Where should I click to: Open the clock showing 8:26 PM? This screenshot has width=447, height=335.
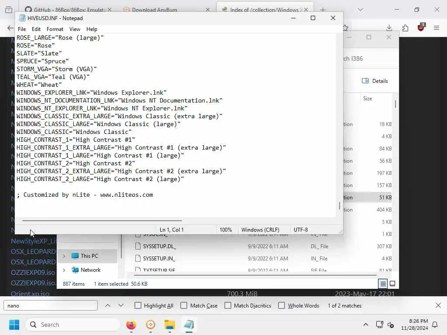pyautogui.click(x=415, y=325)
